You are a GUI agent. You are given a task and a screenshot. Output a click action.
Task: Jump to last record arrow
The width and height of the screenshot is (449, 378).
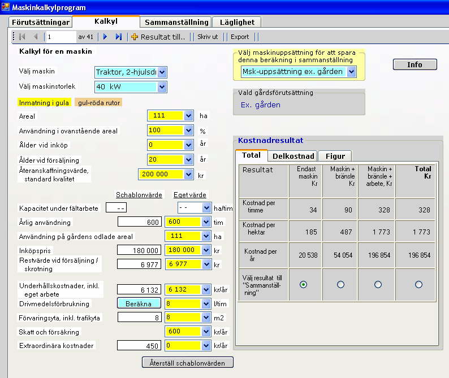[x=119, y=37]
